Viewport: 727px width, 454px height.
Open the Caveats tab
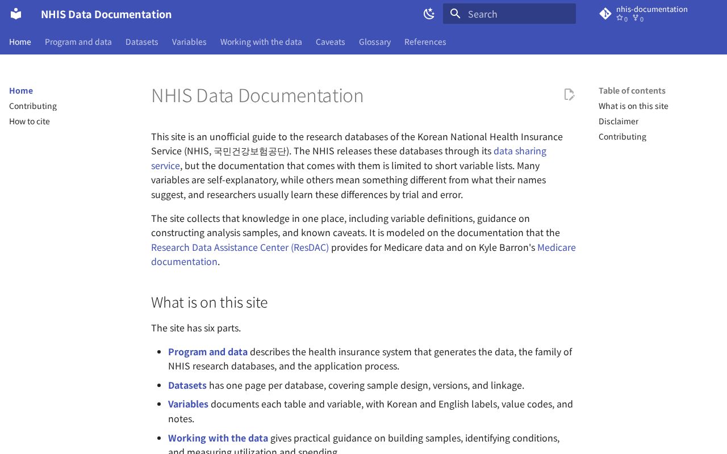[331, 41]
